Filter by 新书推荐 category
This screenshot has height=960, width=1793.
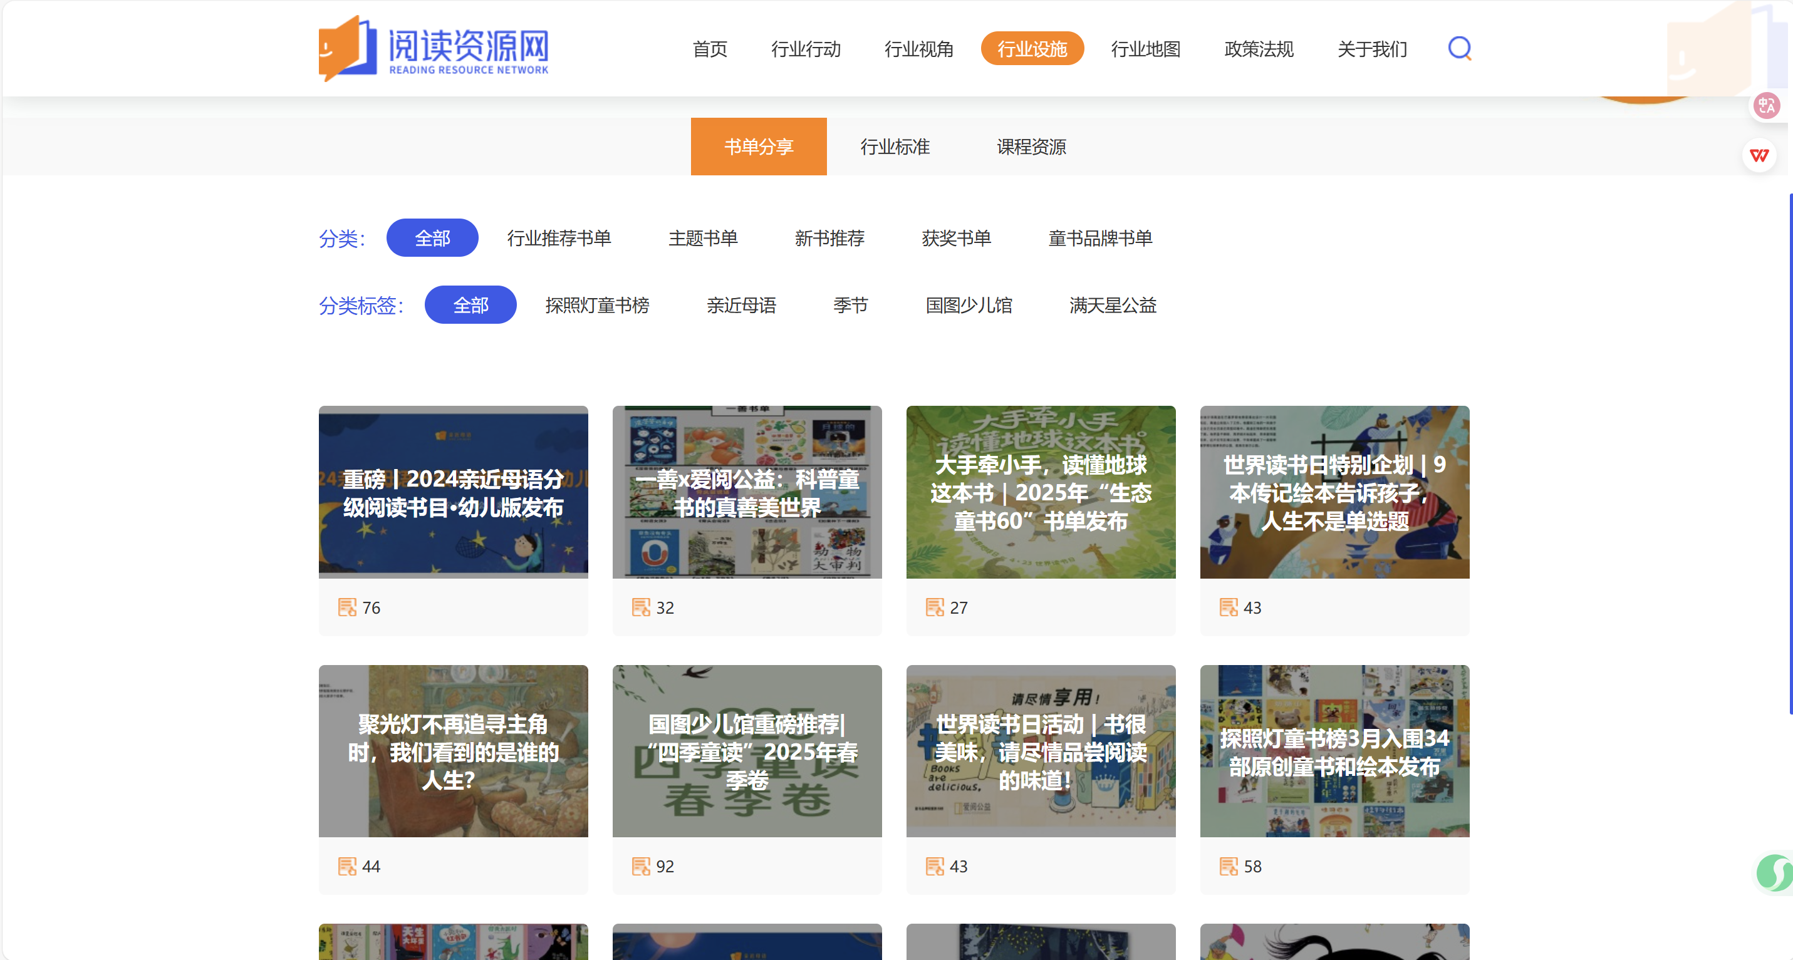pos(829,238)
